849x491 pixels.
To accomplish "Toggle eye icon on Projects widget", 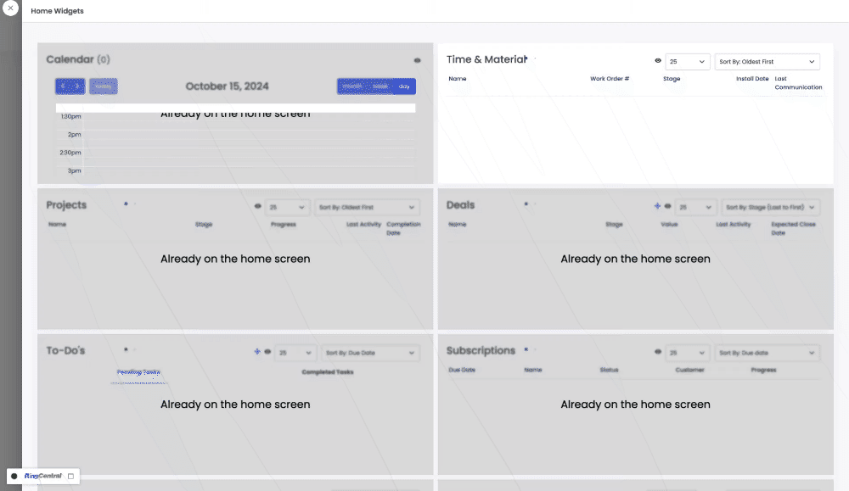I will [258, 206].
